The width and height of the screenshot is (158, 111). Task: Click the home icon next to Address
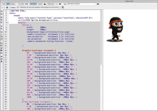[10, 8]
